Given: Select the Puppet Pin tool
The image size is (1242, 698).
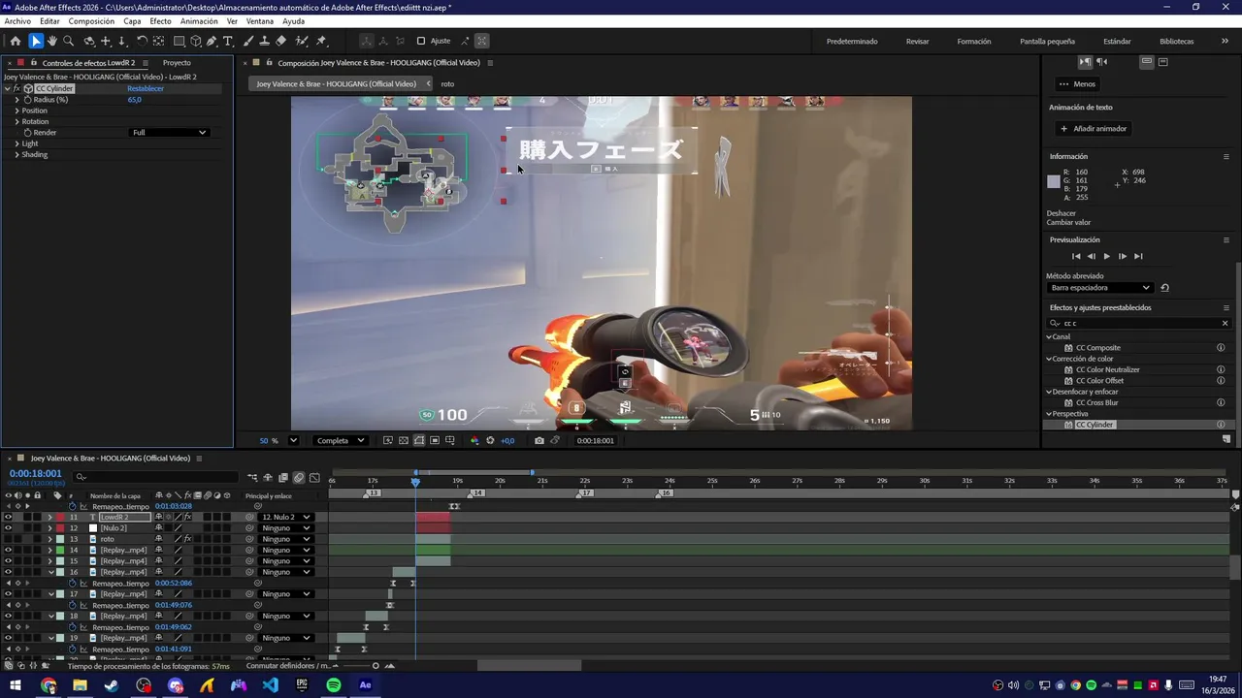Looking at the screenshot, I should point(321,41).
